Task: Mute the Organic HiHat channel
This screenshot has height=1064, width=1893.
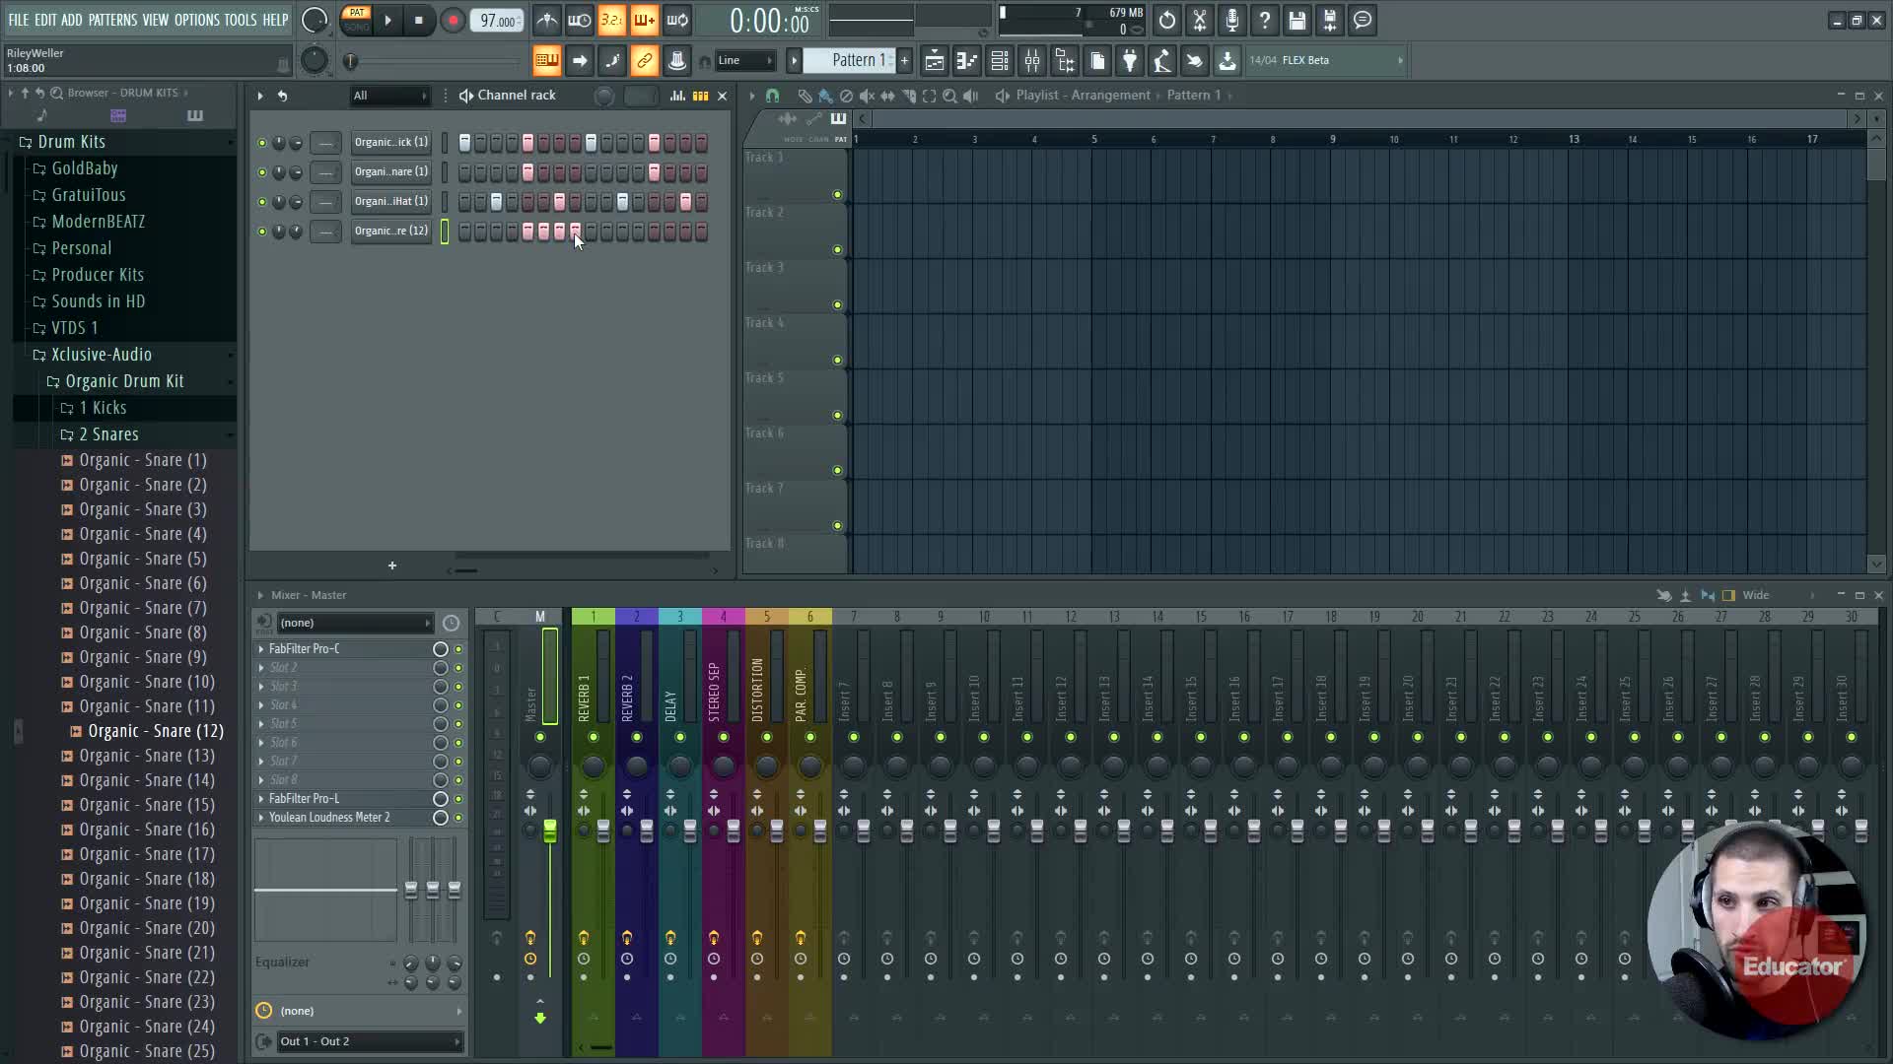Action: (261, 202)
